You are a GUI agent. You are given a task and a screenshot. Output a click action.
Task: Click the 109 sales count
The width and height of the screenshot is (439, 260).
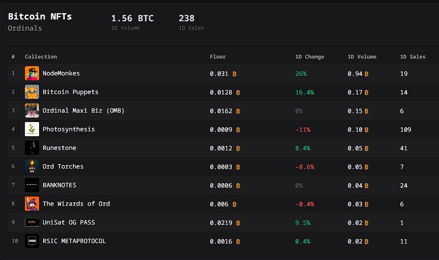pos(406,130)
